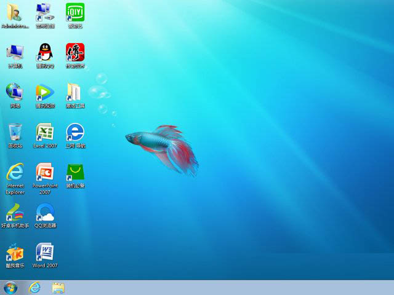Select the Recycle Bin icon
This screenshot has height=295, width=394.
tap(15, 132)
